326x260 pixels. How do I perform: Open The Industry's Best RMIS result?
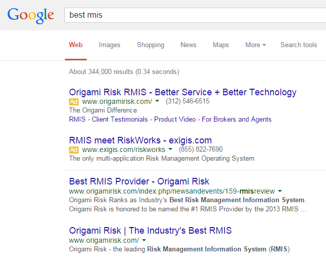(150, 231)
